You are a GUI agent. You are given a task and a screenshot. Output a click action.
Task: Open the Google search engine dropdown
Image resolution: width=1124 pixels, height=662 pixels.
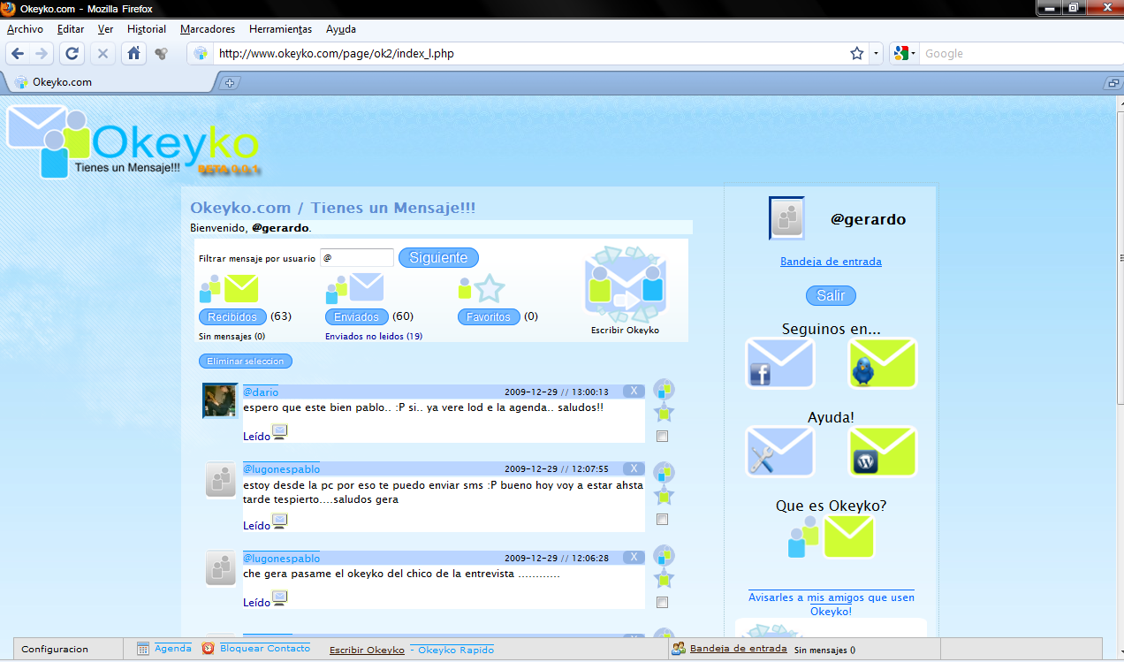pos(905,54)
